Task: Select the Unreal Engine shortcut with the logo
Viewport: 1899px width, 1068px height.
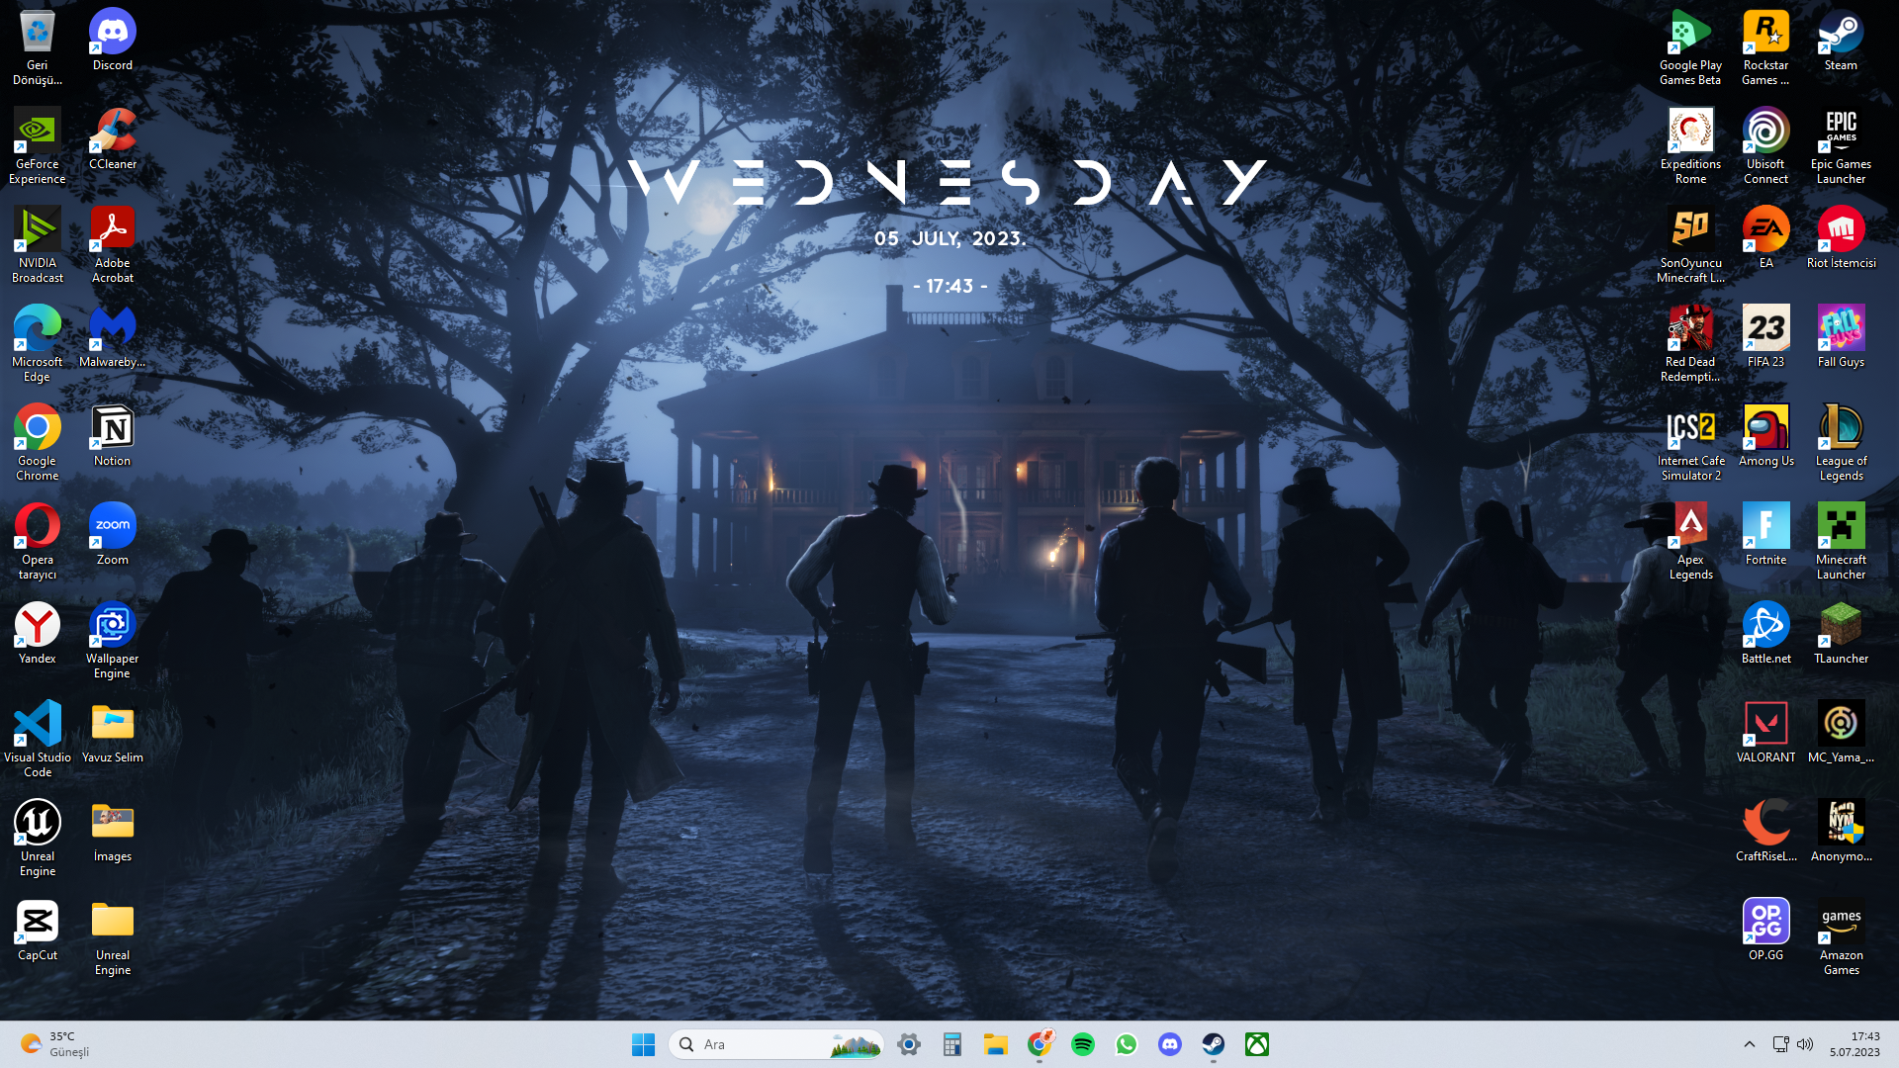Action: coord(38,839)
